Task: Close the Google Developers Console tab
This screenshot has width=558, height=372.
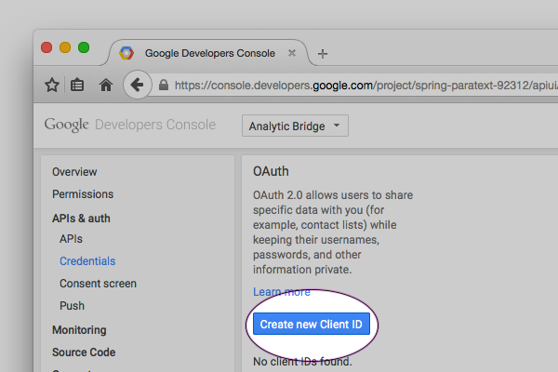Action: pos(292,53)
